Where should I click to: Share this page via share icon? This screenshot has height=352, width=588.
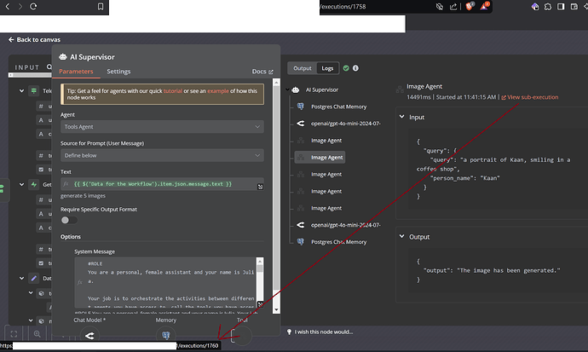pos(453,6)
